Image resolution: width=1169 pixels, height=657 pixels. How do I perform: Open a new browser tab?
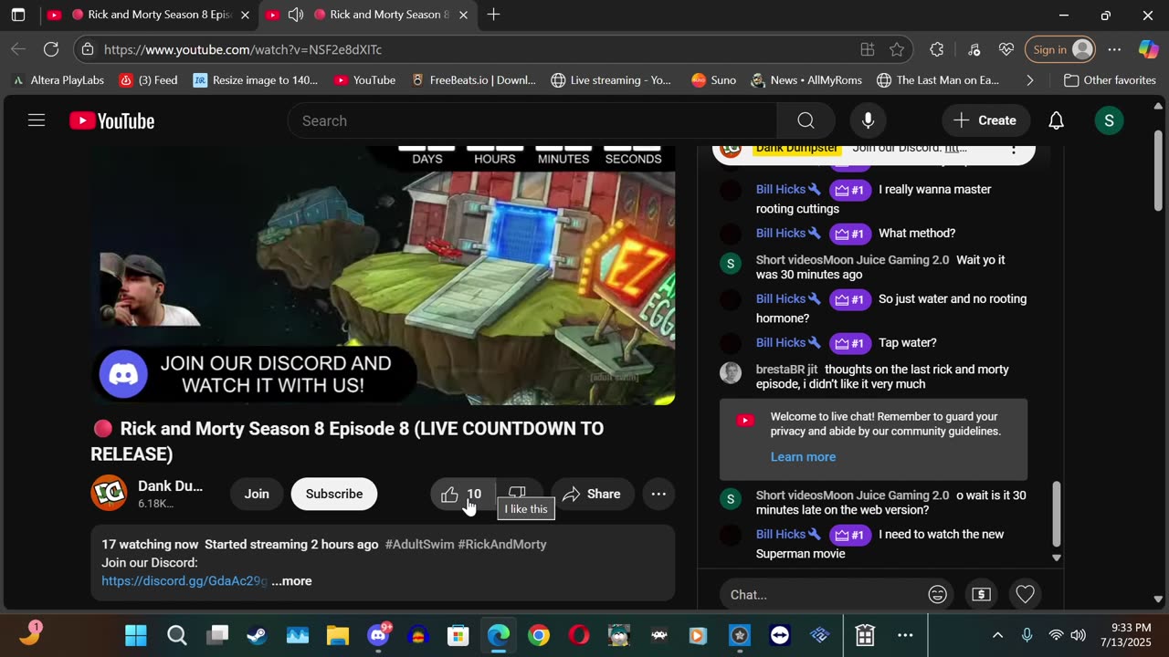pos(493,15)
